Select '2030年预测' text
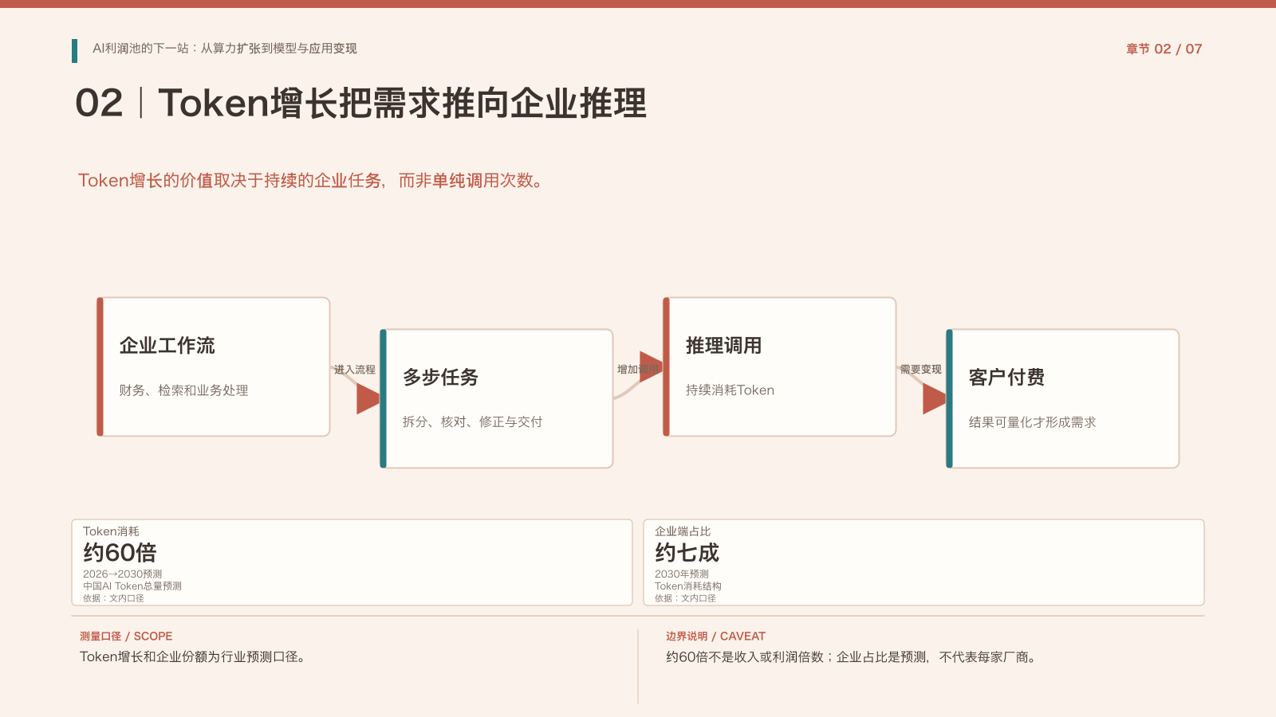Image resolution: width=1276 pixels, height=717 pixels. coord(682,574)
